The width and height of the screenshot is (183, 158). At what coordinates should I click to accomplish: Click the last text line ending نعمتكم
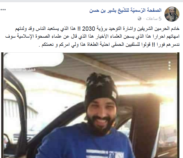[x=109, y=45]
